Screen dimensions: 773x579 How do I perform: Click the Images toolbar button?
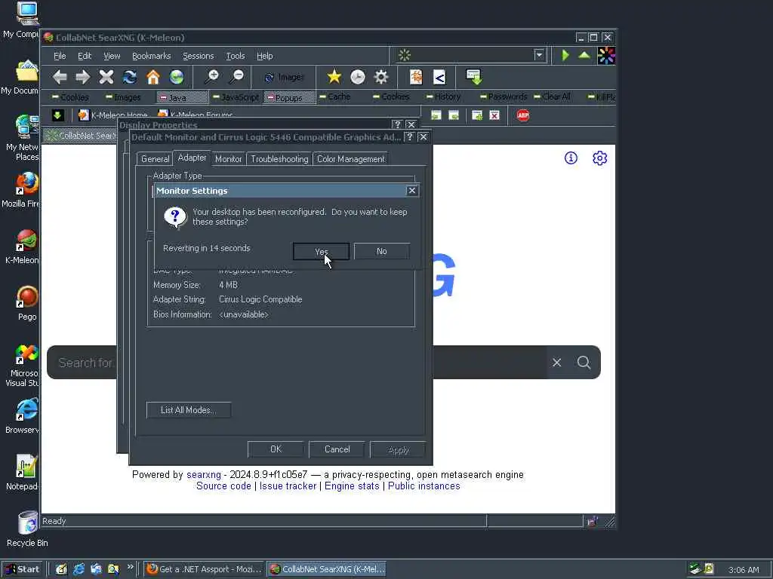point(285,78)
